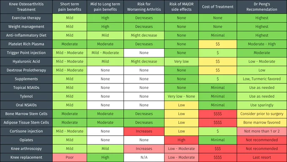Select the $$$ cost cell for Knee arthroscopy
Image resolution: width=287 pixels, height=162 pixels.
click(x=218, y=148)
